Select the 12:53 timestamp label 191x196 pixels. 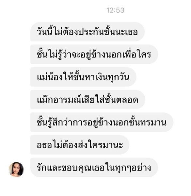(115, 10)
